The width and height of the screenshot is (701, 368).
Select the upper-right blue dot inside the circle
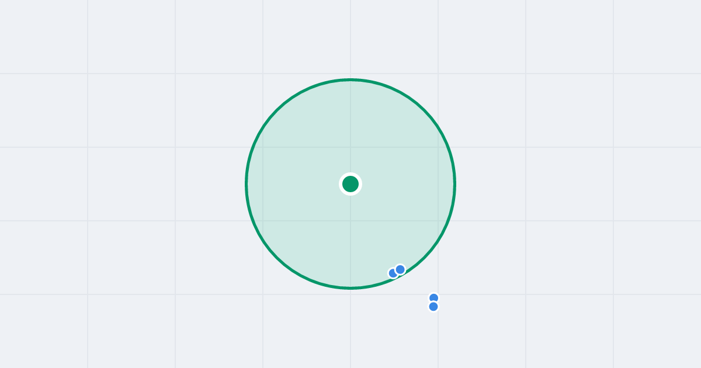tap(400, 269)
